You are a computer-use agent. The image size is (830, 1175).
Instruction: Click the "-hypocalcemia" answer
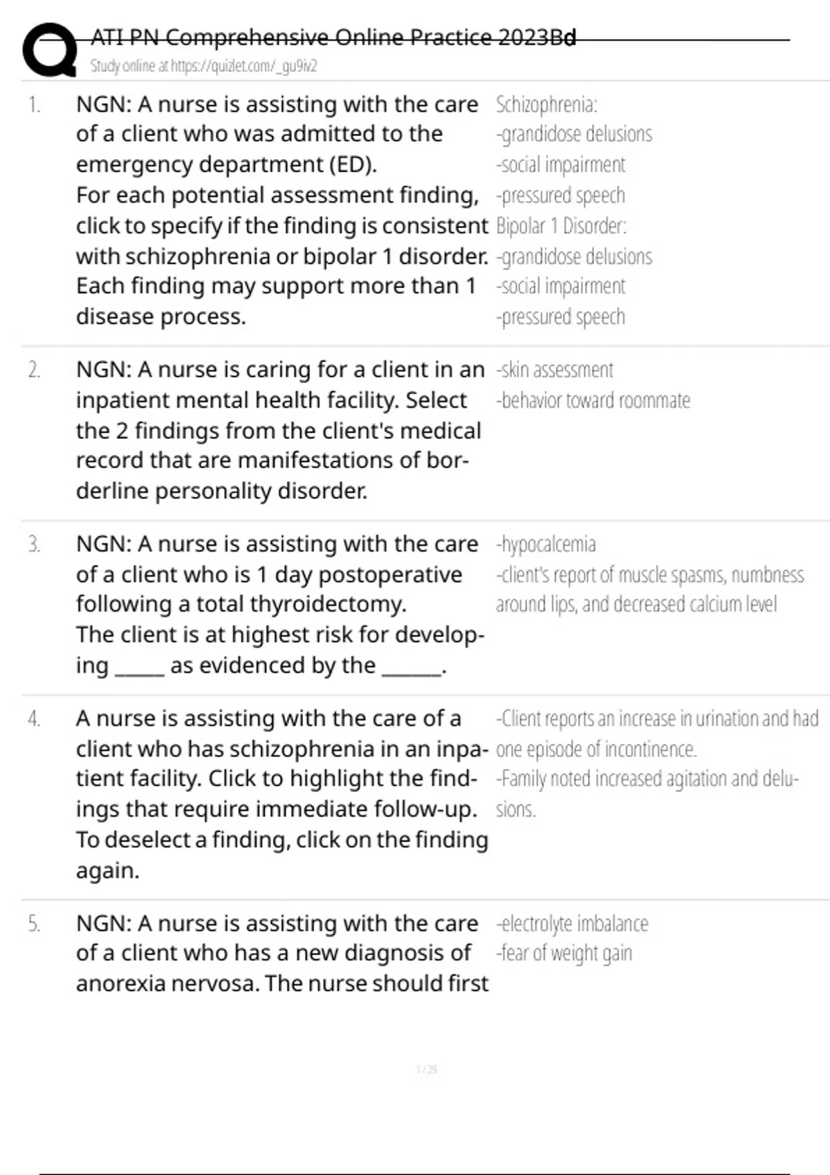546,545
